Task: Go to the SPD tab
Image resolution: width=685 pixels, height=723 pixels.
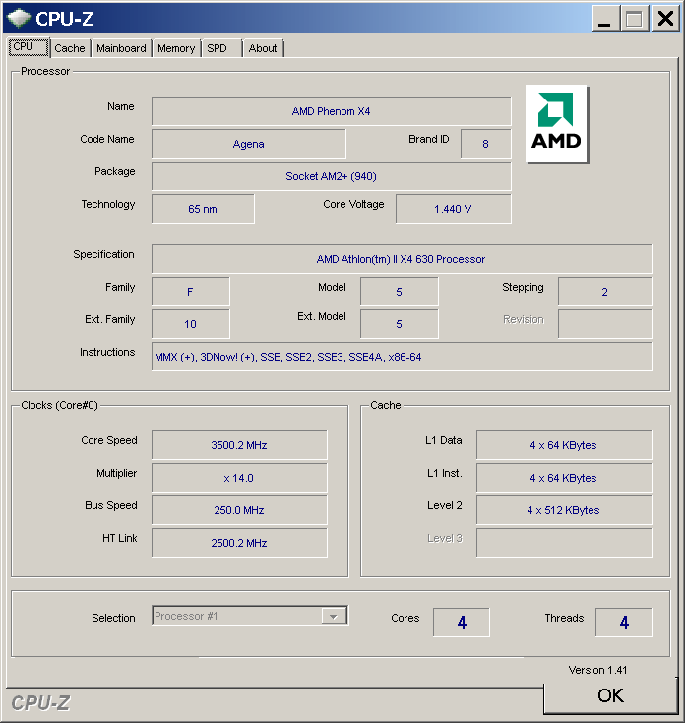Action: click(x=220, y=48)
